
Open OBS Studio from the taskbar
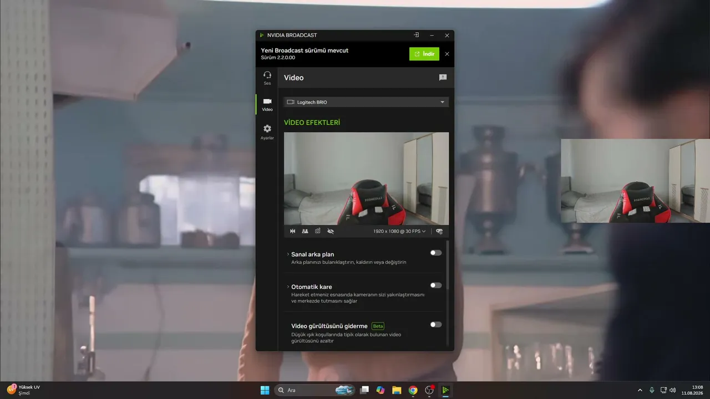point(429,390)
